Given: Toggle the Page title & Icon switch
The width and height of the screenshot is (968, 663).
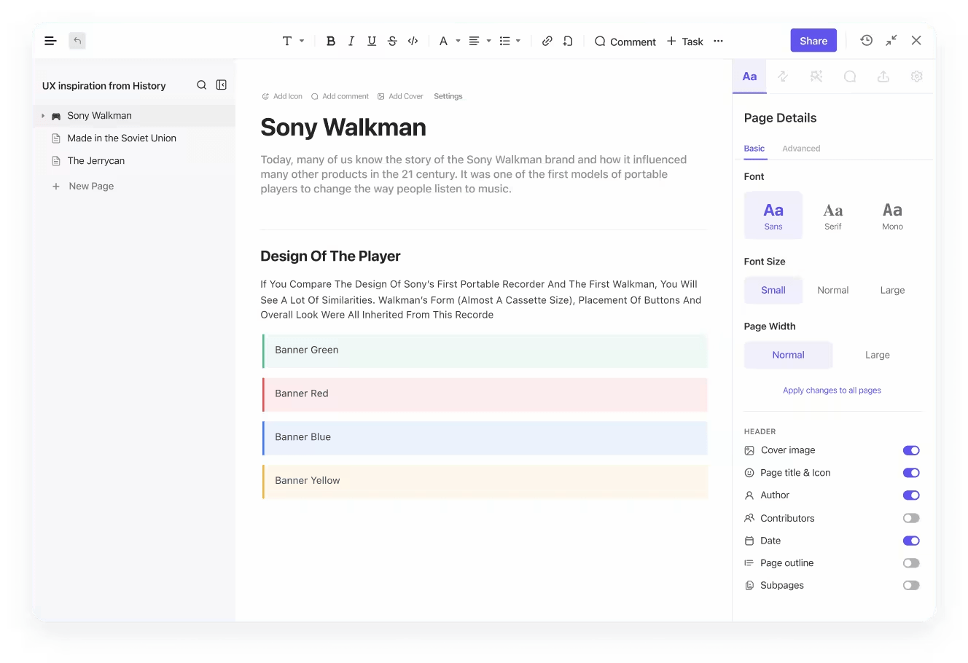Looking at the screenshot, I should [911, 473].
